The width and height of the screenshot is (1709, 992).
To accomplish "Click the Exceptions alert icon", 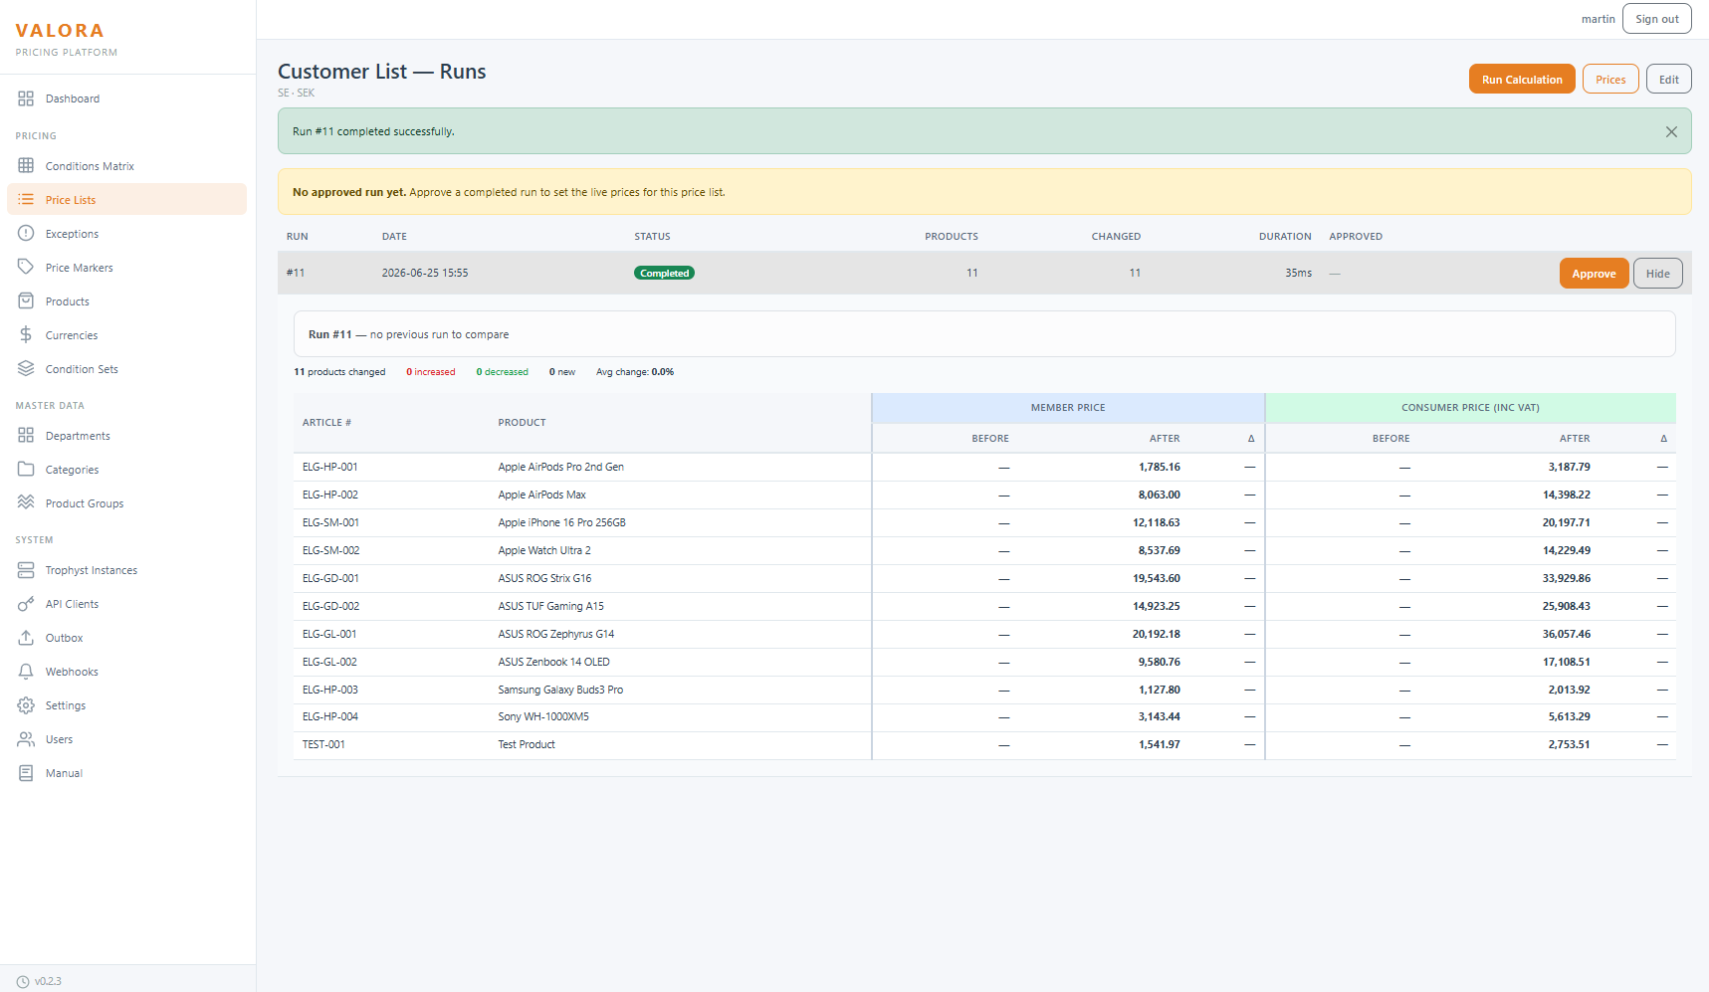I will [26, 234].
